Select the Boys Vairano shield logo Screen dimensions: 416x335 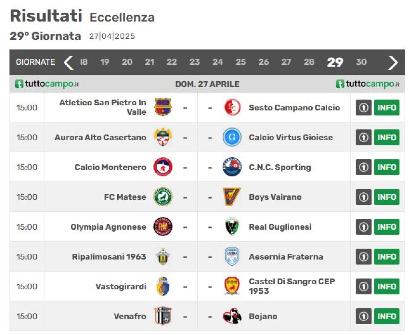[x=232, y=197]
